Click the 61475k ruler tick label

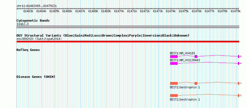184,11
